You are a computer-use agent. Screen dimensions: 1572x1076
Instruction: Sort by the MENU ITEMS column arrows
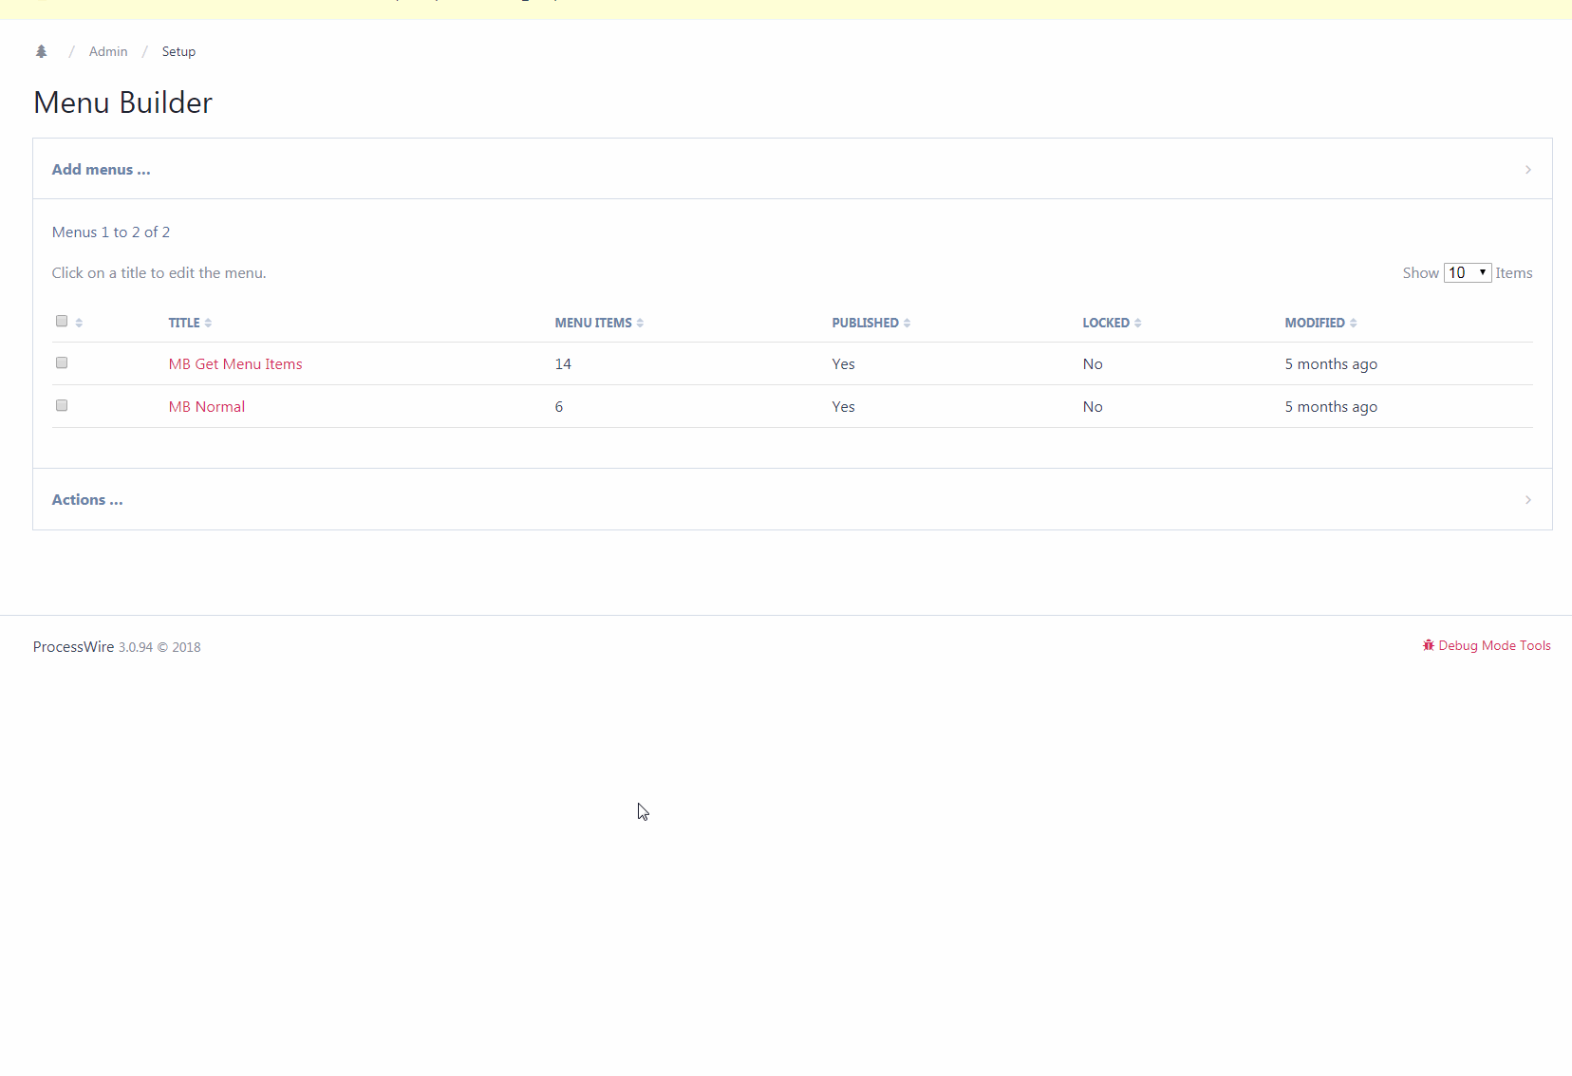(641, 323)
